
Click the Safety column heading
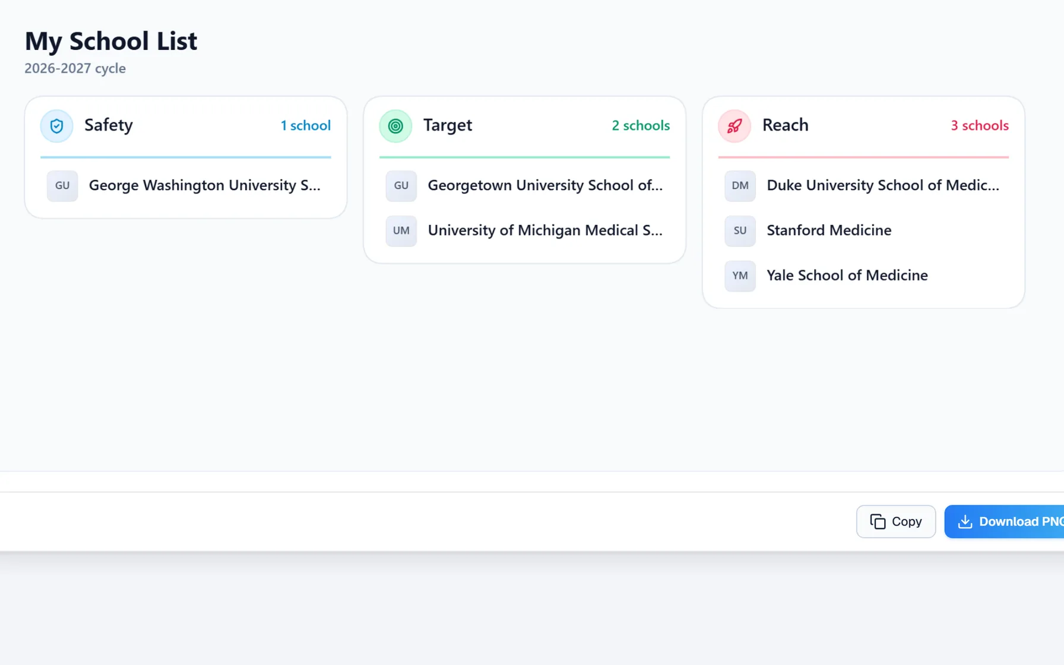click(x=109, y=125)
